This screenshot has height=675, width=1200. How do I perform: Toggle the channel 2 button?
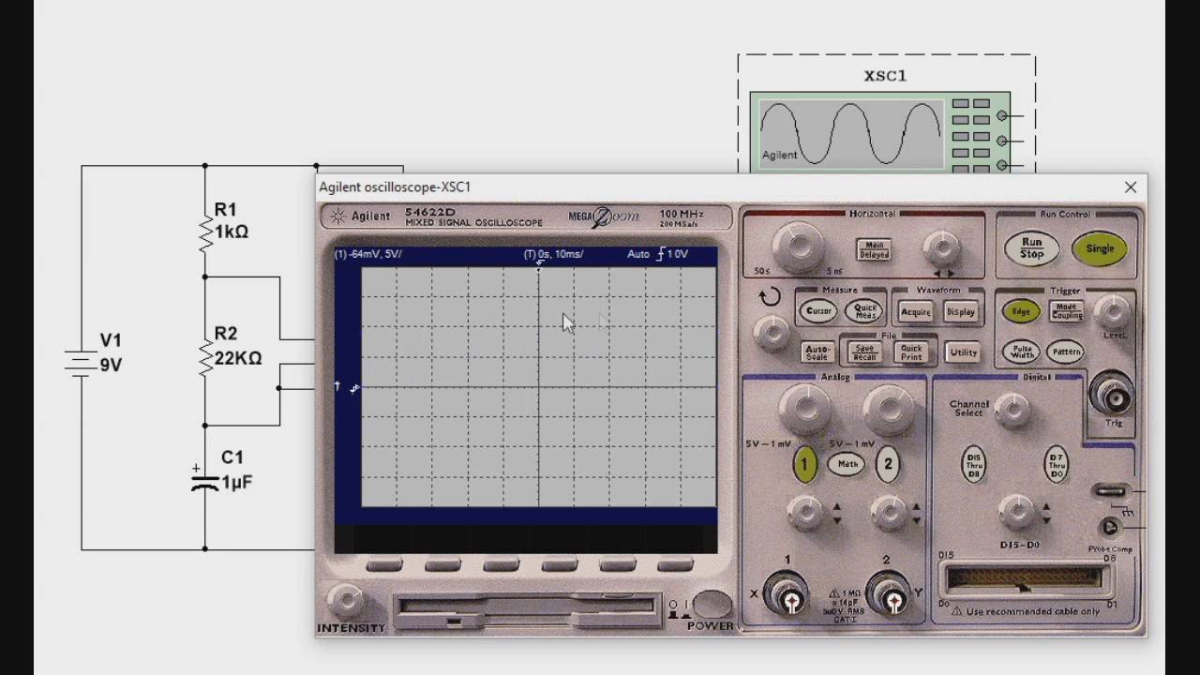click(888, 465)
